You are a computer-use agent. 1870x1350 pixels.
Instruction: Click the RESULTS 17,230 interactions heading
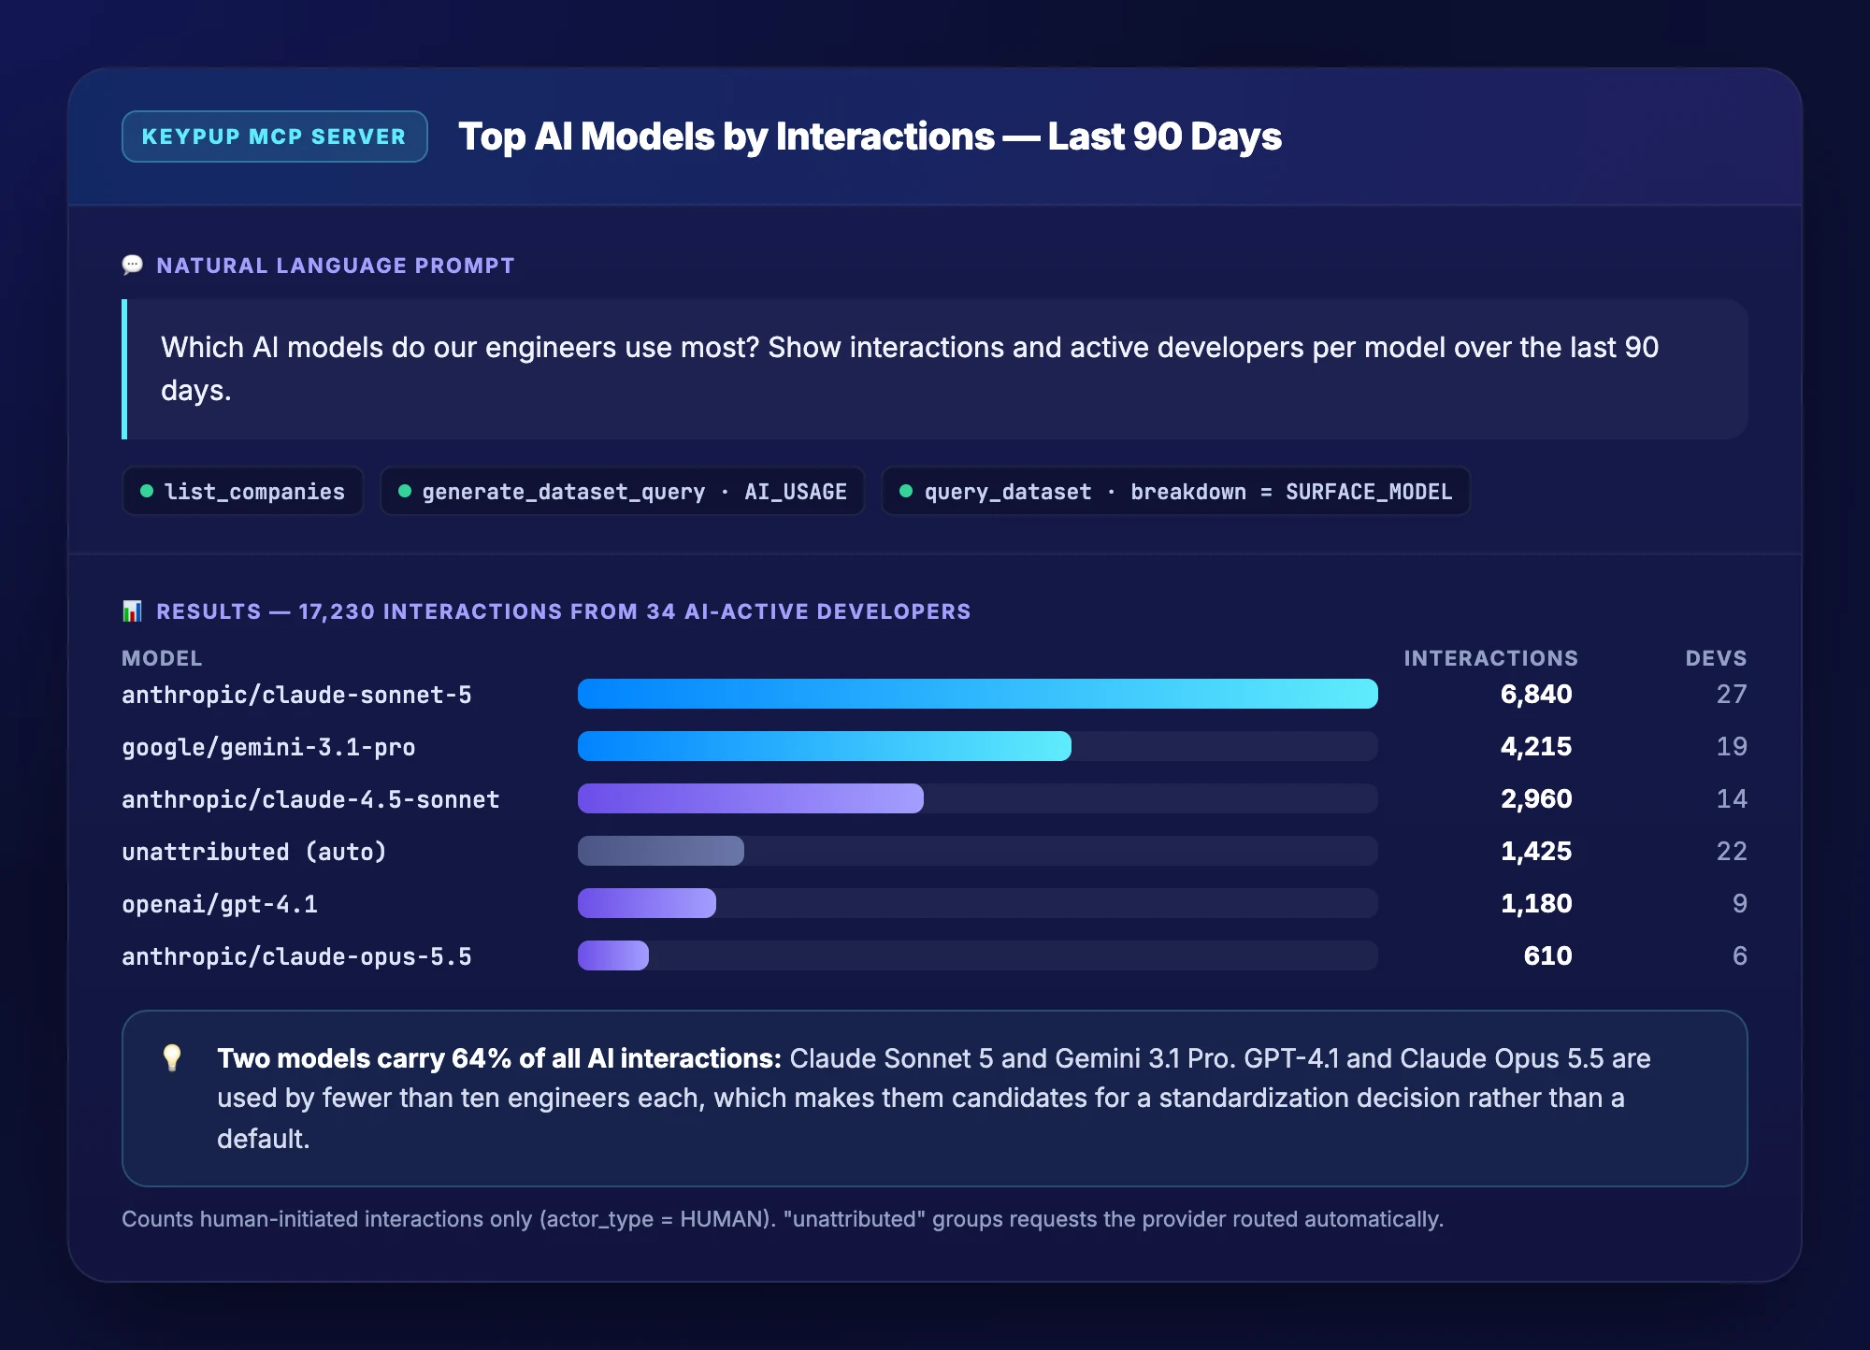[x=564, y=611]
